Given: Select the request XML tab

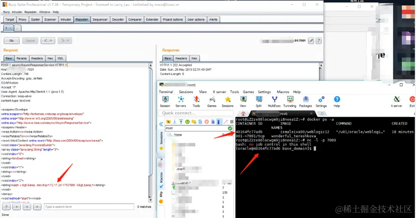Looking at the screenshot, I should [x=61, y=58].
